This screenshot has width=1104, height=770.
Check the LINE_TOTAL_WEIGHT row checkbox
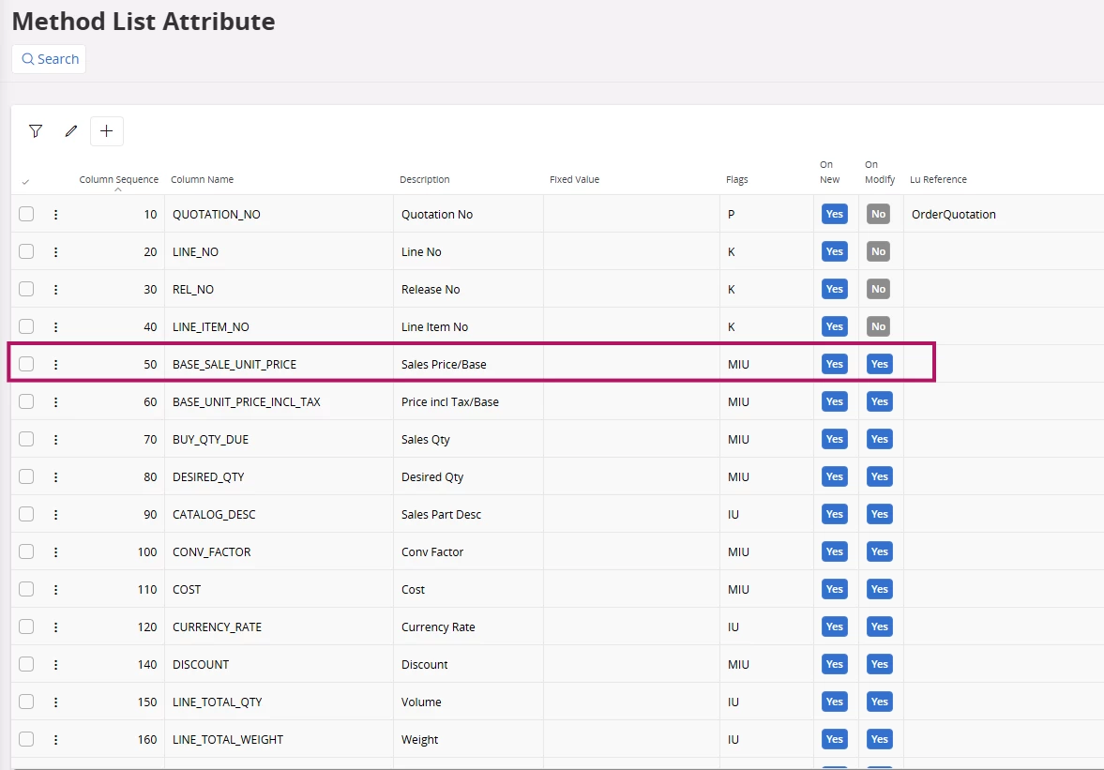tap(26, 739)
